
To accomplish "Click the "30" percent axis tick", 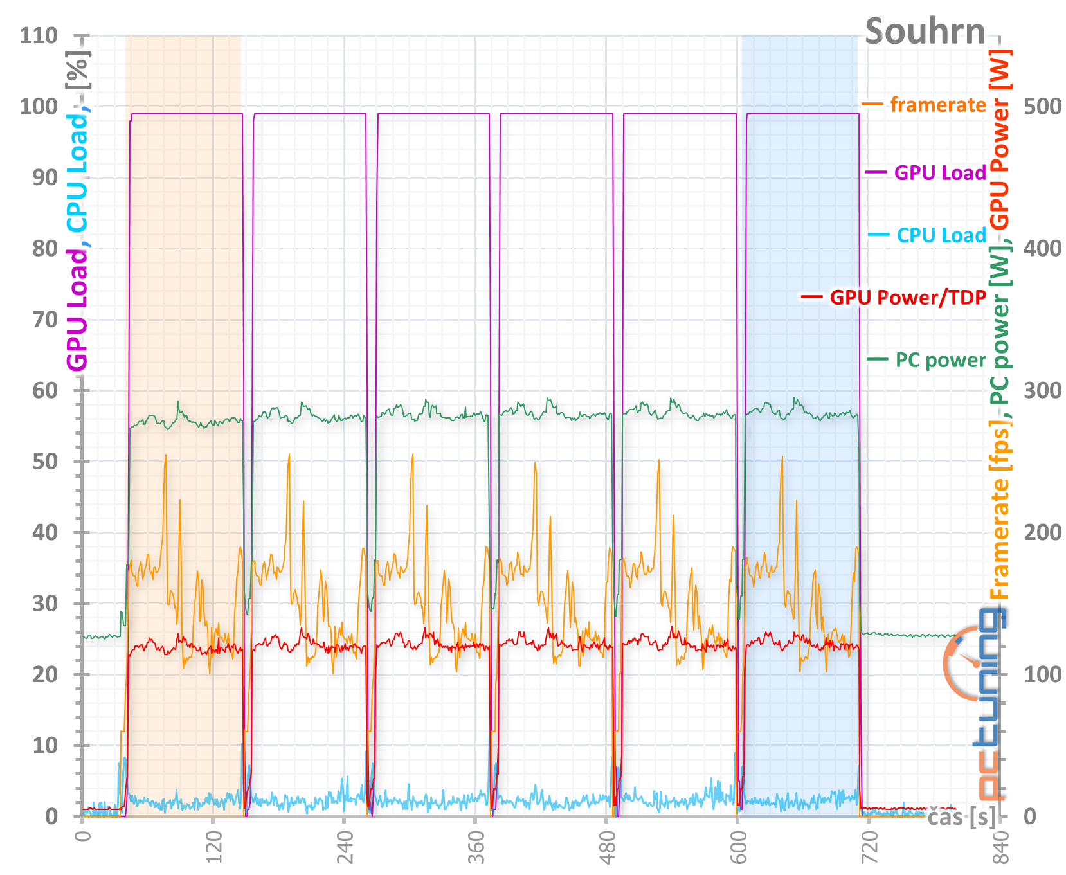I will pos(45,604).
